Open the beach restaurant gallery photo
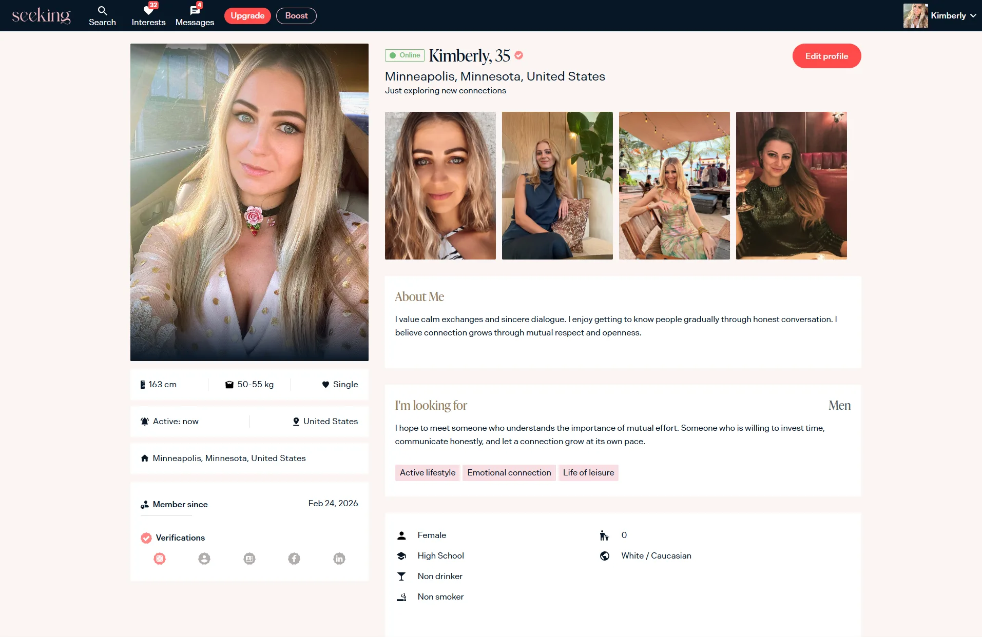This screenshot has width=982, height=637. coord(674,186)
